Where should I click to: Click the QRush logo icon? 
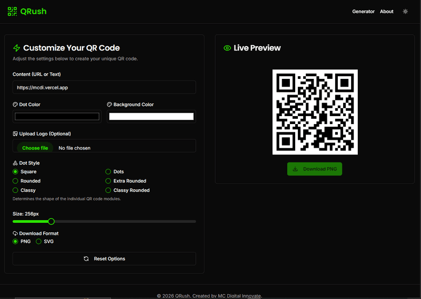[x=12, y=11]
